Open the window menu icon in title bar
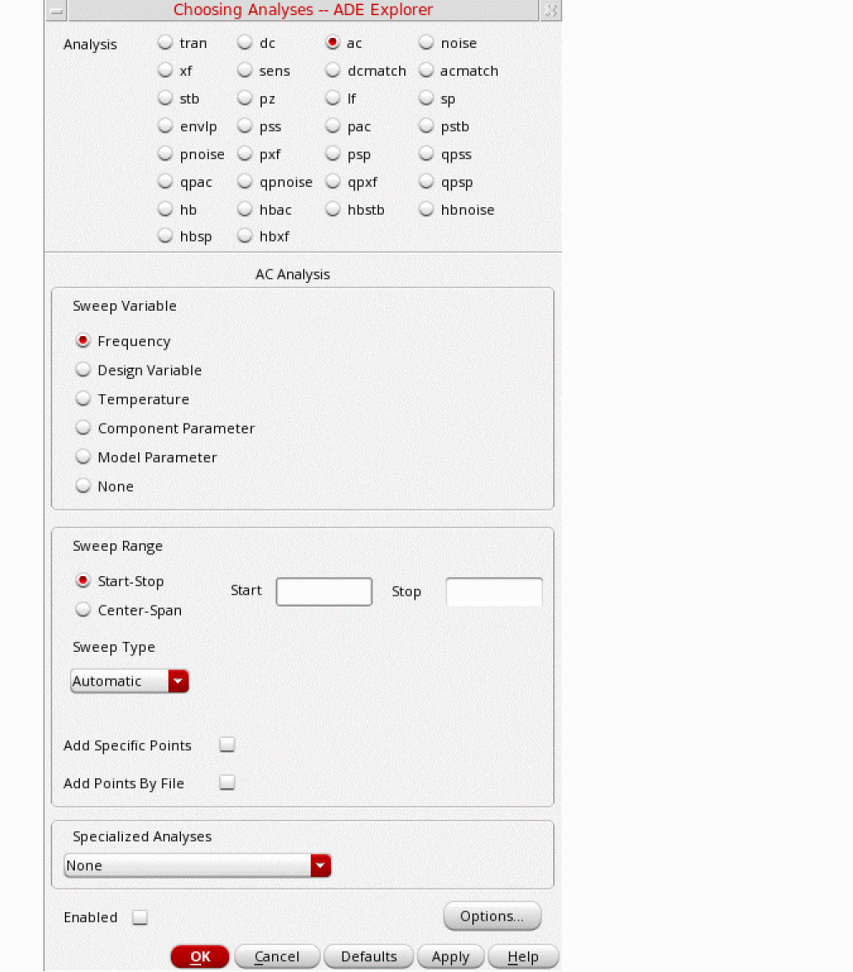The height and width of the screenshot is (972, 853). pos(56,11)
